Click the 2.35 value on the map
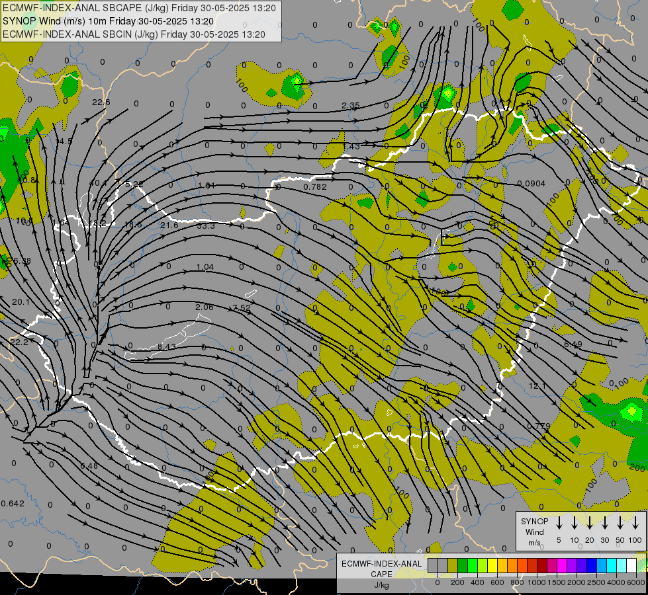The height and width of the screenshot is (595, 648). pos(350,106)
